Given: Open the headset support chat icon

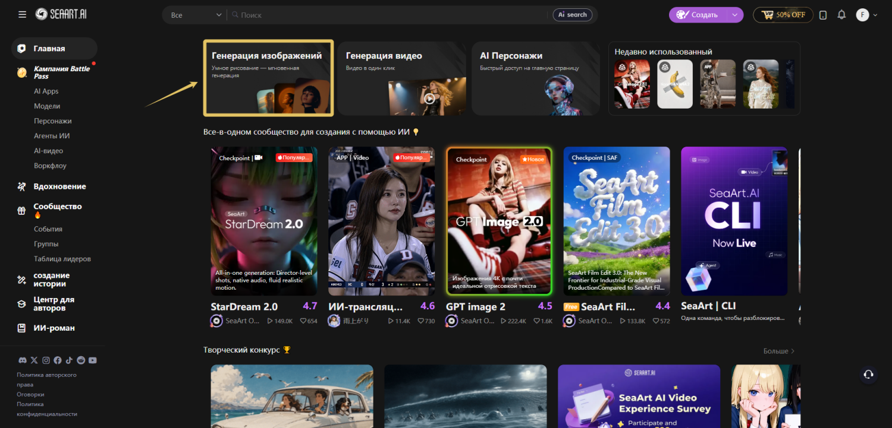Looking at the screenshot, I should pyautogui.click(x=868, y=374).
